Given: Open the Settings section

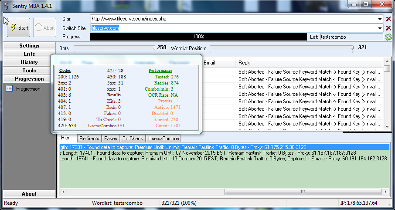Looking at the screenshot, I should tap(29, 46).
